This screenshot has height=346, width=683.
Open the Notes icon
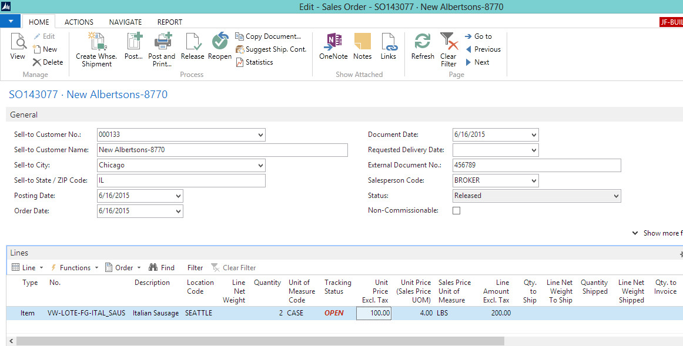363,42
